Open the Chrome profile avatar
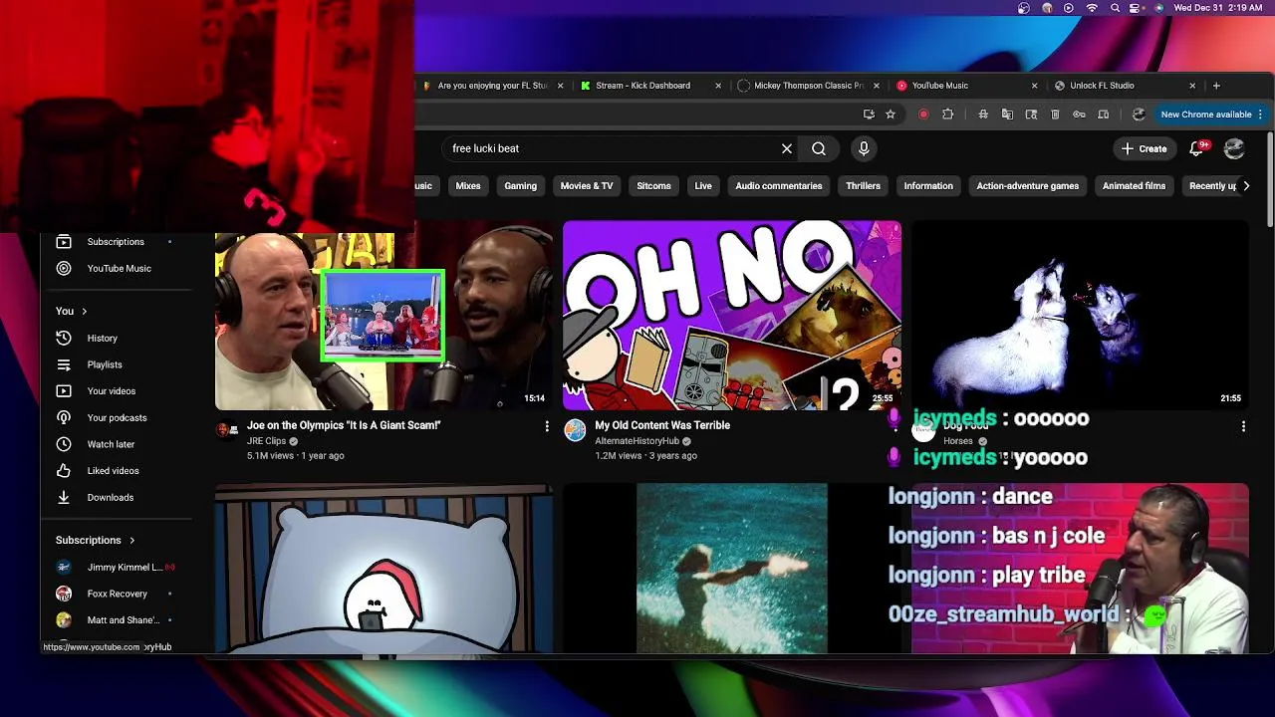 tap(1139, 115)
